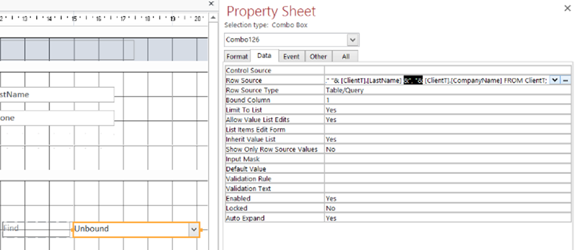
Task: Click the Inherit Value List Yes value
Action: pos(448,139)
